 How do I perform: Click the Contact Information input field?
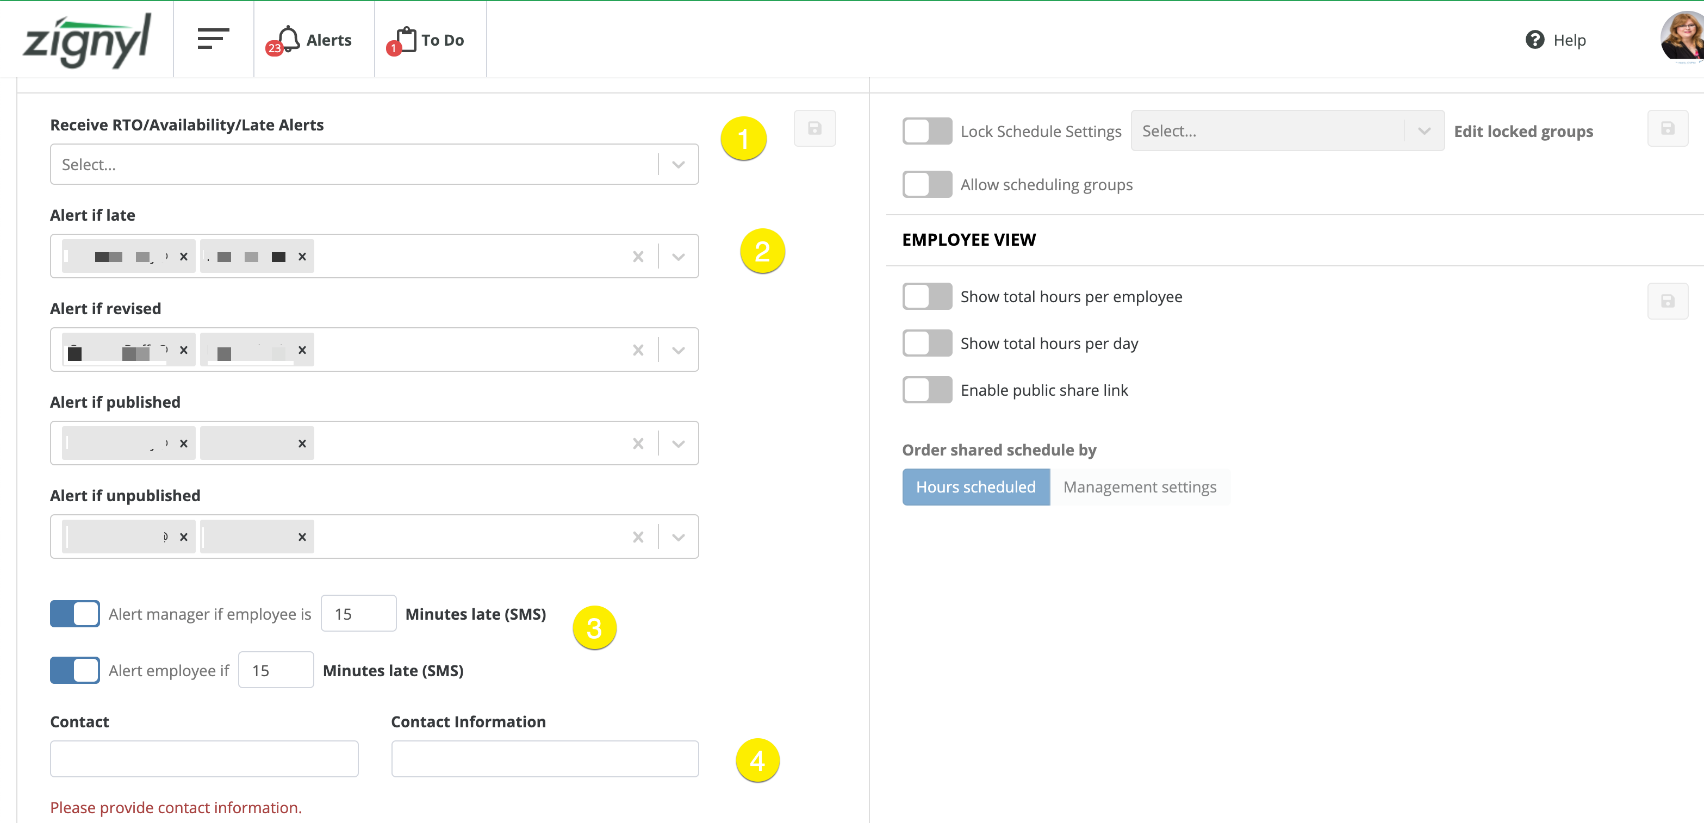click(544, 759)
